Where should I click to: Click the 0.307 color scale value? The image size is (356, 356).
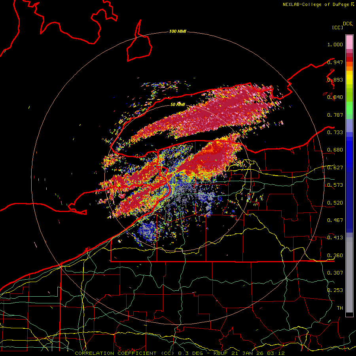click(335, 273)
